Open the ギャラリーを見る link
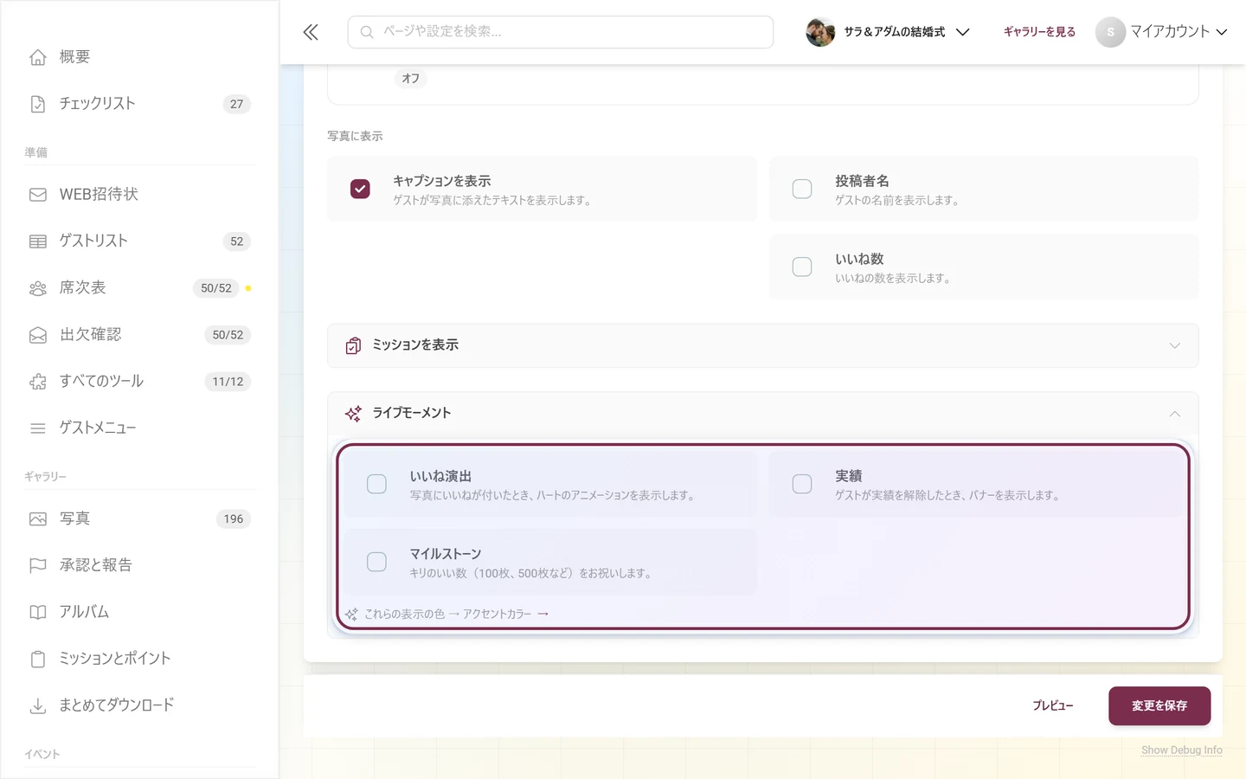The height and width of the screenshot is (779, 1246). click(x=1039, y=32)
